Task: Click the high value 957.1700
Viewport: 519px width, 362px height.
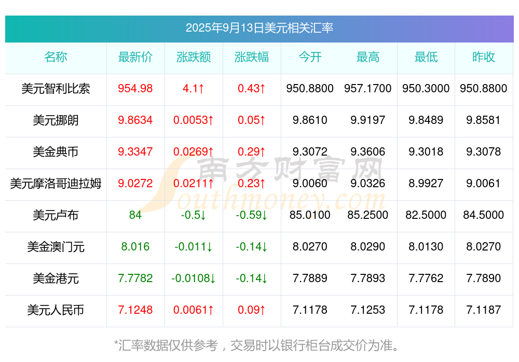Action: tap(368, 88)
